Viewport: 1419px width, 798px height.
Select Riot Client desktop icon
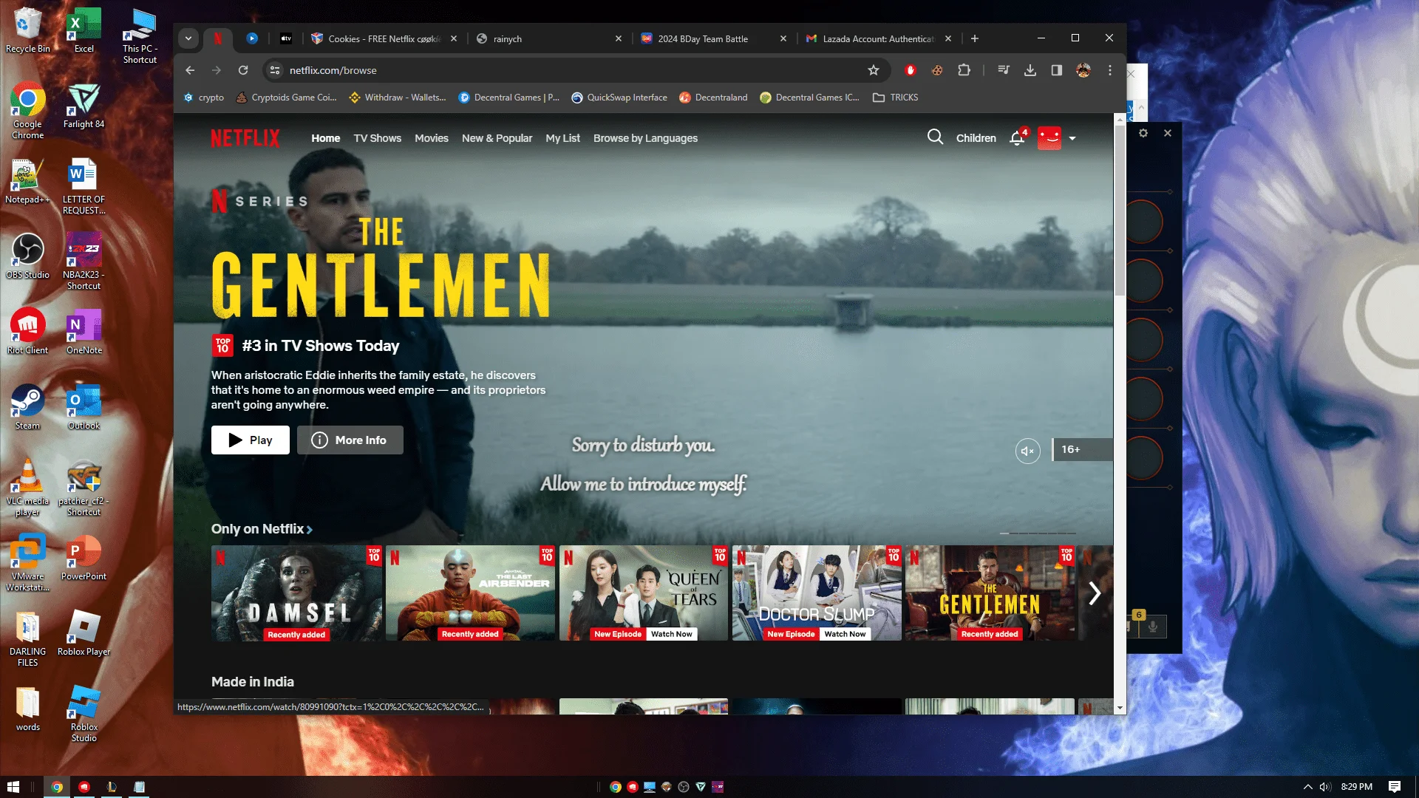point(27,332)
